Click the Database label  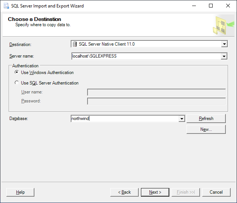[19, 119]
